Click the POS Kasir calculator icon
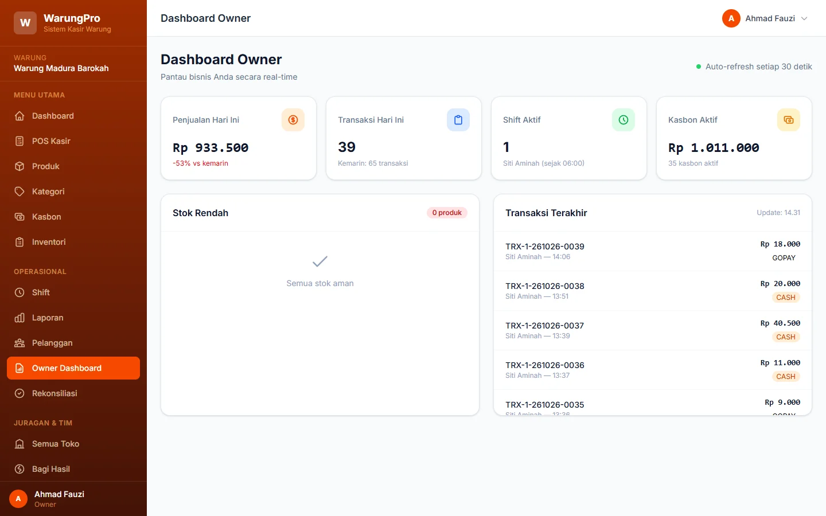The width and height of the screenshot is (826, 516). [x=20, y=141]
